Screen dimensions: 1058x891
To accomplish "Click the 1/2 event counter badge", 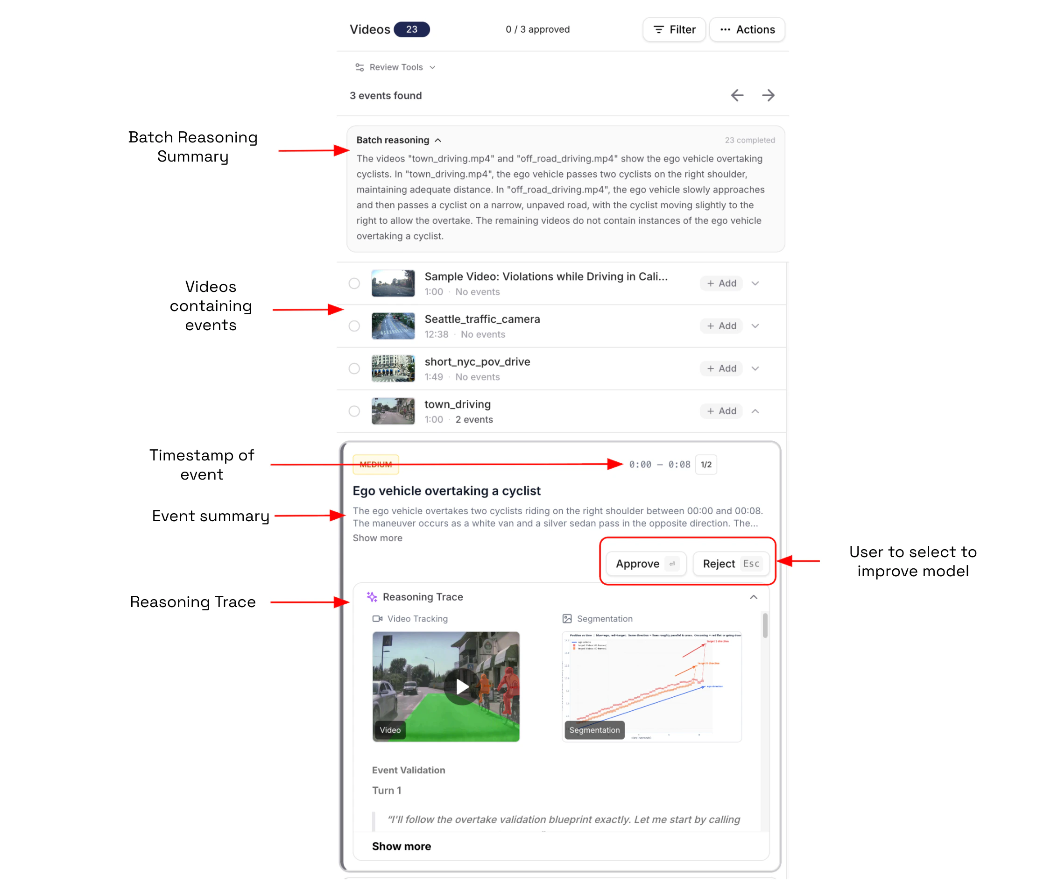I will [x=706, y=464].
